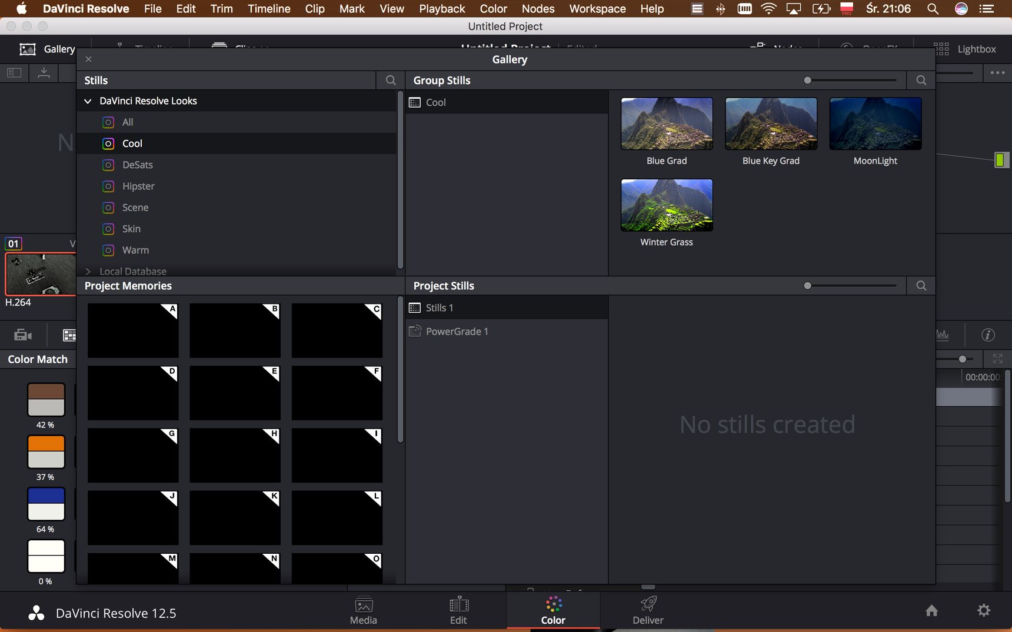Click the Wi-Fi status icon
Viewport: 1012px width, 632px height.
point(768,9)
